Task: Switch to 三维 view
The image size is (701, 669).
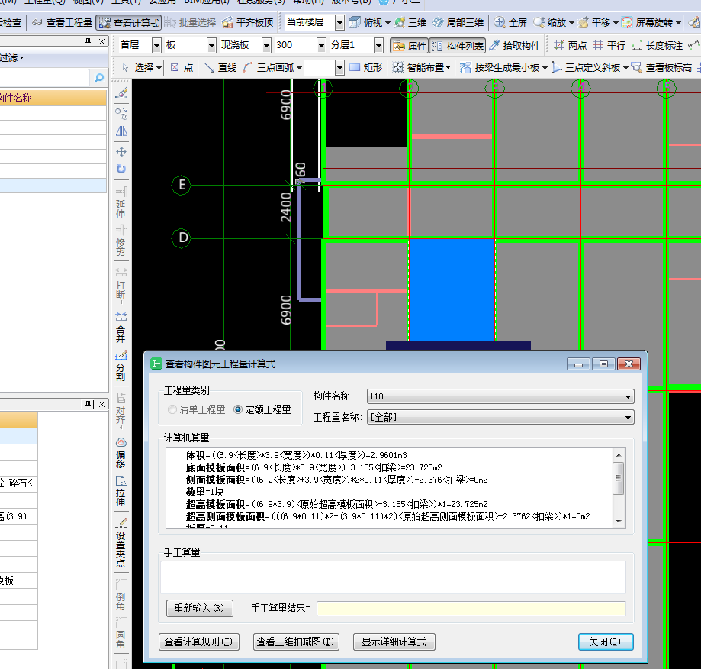Action: coord(410,22)
